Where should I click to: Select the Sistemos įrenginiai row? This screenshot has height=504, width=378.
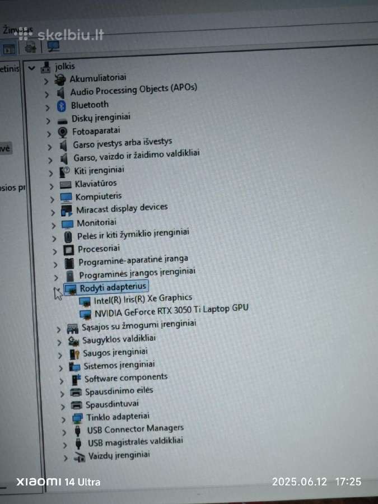tap(119, 365)
